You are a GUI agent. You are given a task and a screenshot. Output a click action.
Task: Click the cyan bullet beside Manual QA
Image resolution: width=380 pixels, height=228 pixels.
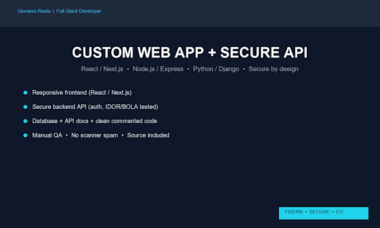click(25, 135)
